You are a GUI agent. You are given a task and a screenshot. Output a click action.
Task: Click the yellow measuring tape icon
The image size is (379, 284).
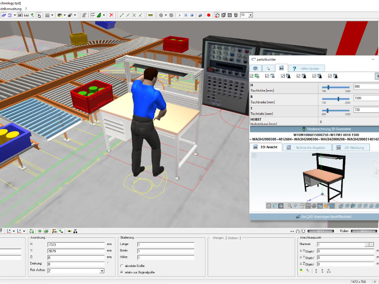(150, 15)
